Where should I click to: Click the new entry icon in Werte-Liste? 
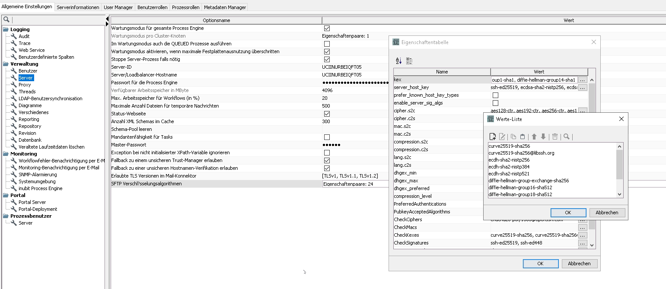tap(492, 137)
